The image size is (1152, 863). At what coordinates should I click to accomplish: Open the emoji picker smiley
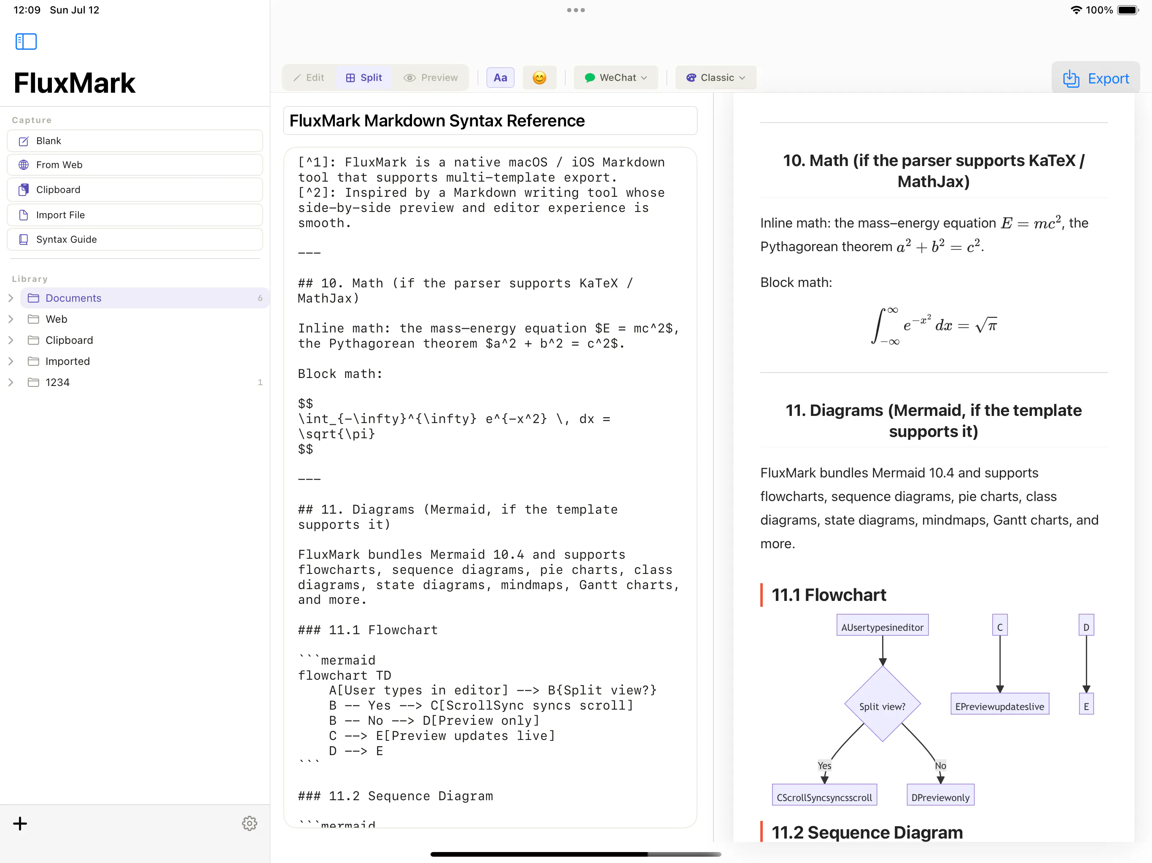[540, 78]
